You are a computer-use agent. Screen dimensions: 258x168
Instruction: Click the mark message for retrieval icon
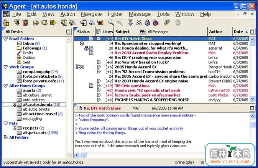pyautogui.click(x=83, y=23)
